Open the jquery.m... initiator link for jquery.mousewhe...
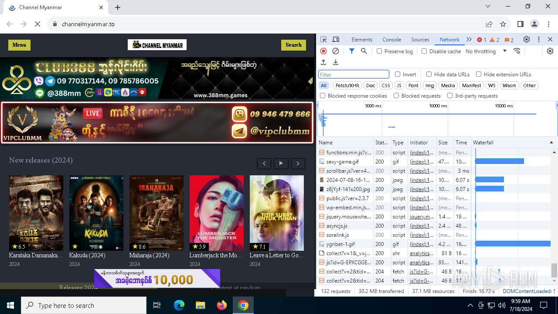Image resolution: width=558 pixels, height=314 pixels. pyautogui.click(x=422, y=217)
